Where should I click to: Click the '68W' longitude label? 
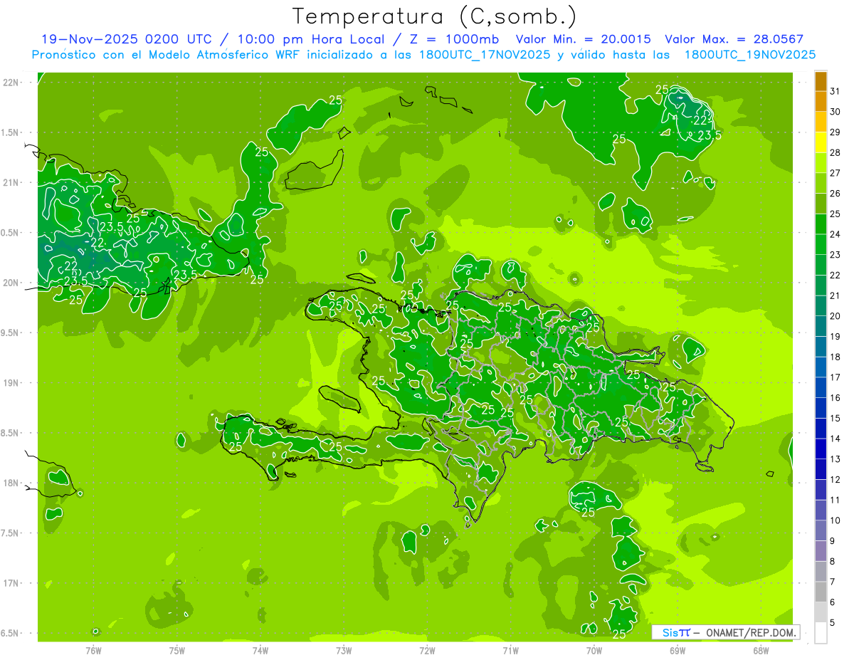point(761,651)
